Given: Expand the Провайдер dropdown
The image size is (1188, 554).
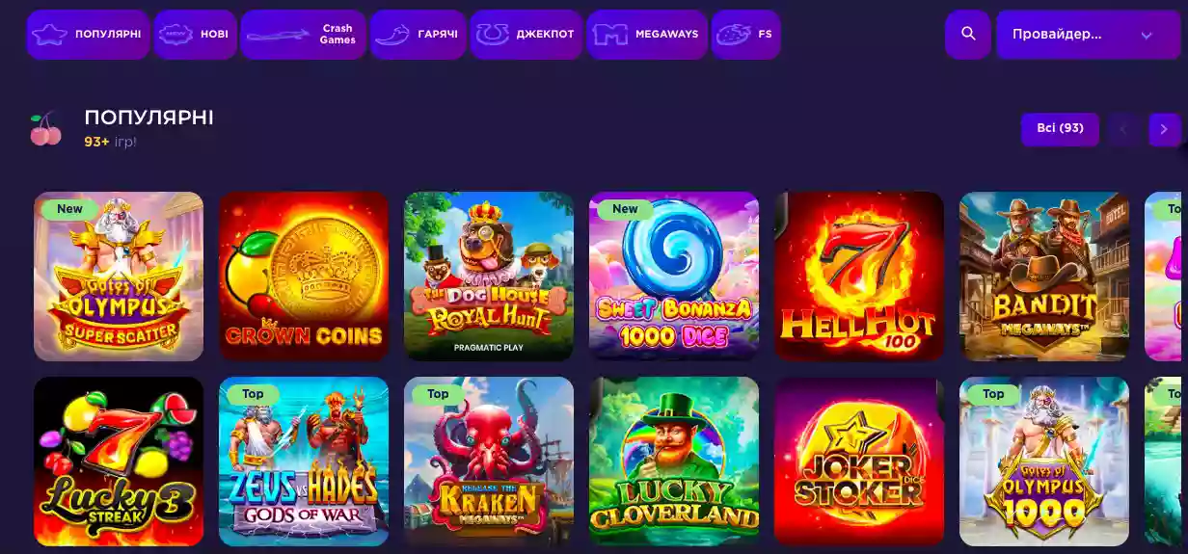Looking at the screenshot, I should [1089, 35].
